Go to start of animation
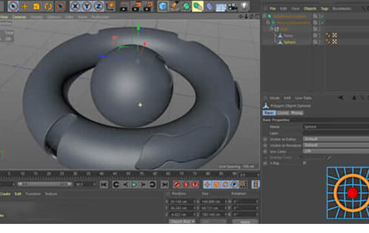 point(104,184)
